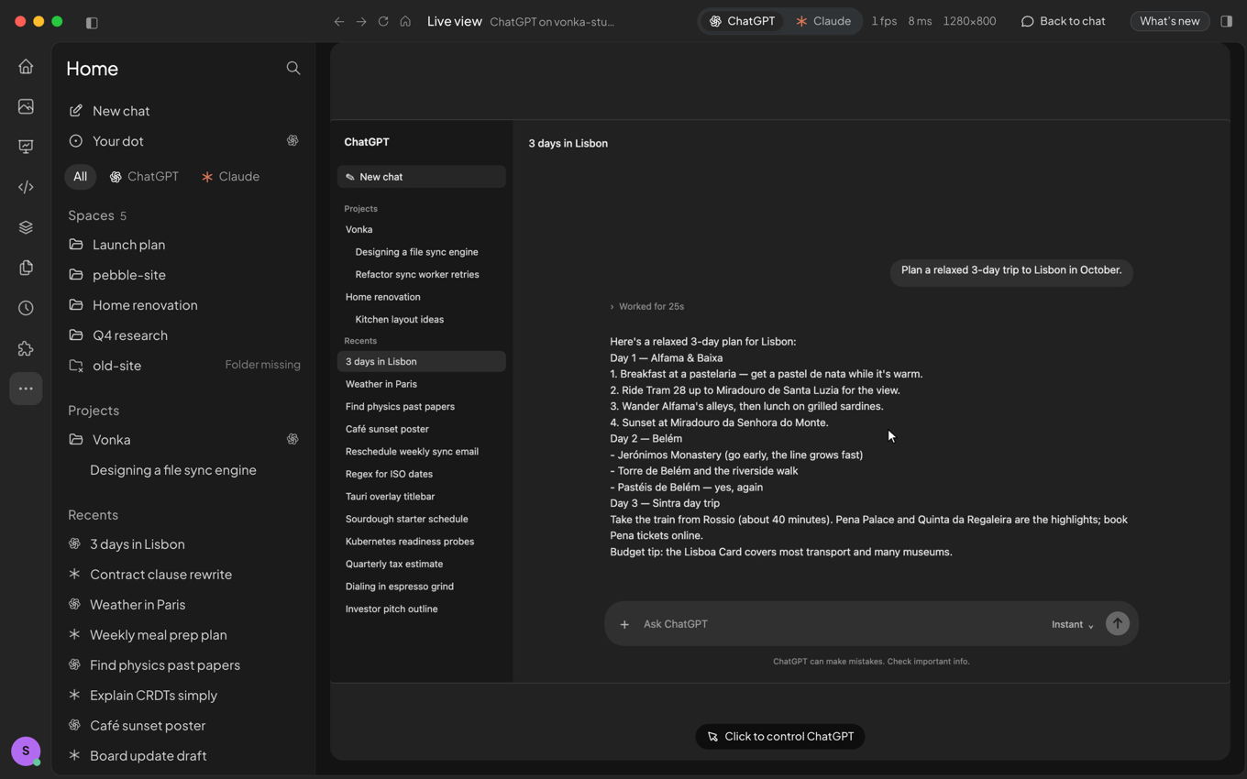
Task: Go back with the left arrow
Action: [x=339, y=21]
